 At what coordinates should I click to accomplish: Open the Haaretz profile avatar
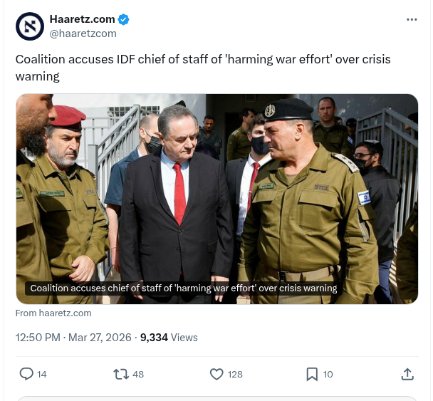coord(30,26)
